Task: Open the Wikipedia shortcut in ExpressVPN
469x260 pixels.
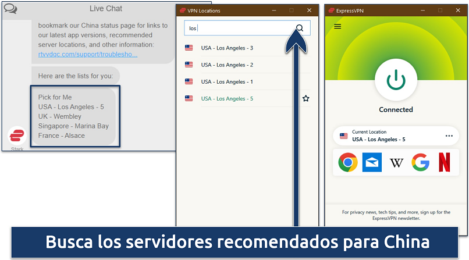Action: [x=396, y=163]
